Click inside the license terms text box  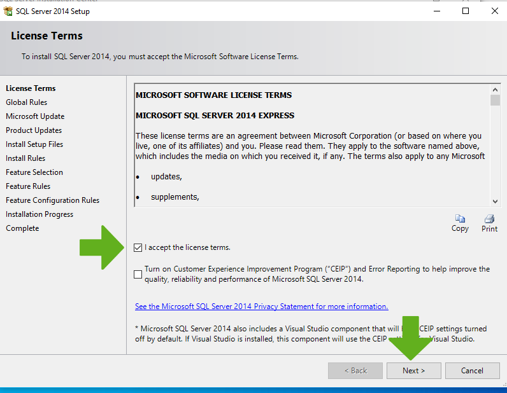(x=311, y=146)
